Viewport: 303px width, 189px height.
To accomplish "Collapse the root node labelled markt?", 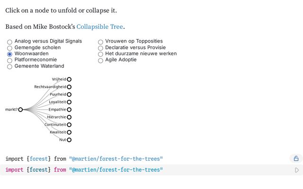I will 20,110.
